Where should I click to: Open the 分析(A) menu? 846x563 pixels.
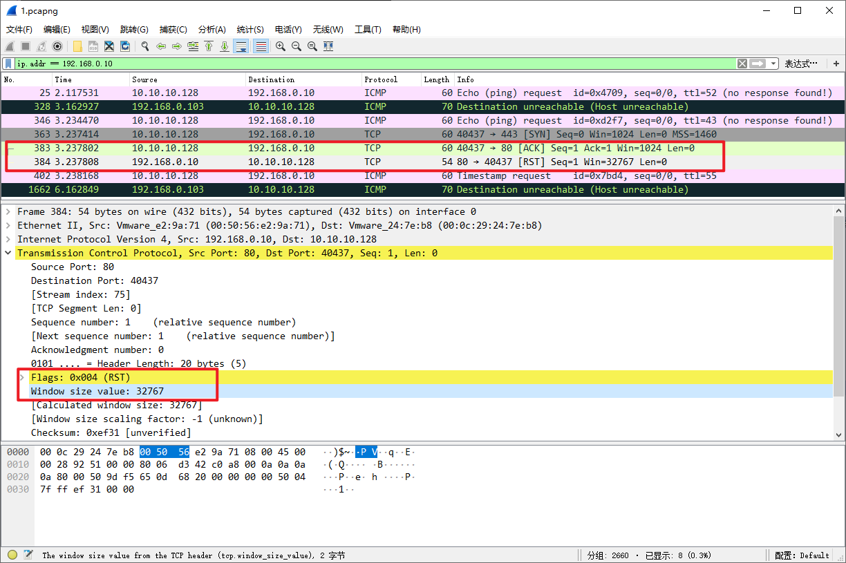212,30
